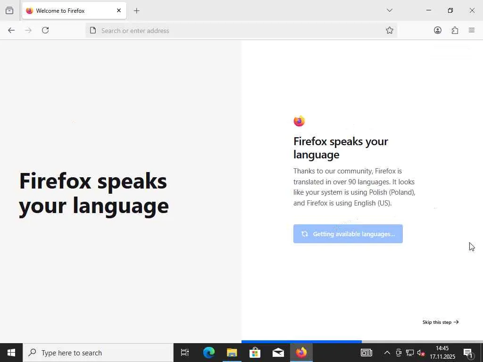Click Type here to search box
The width and height of the screenshot is (483, 362).
click(x=98, y=353)
